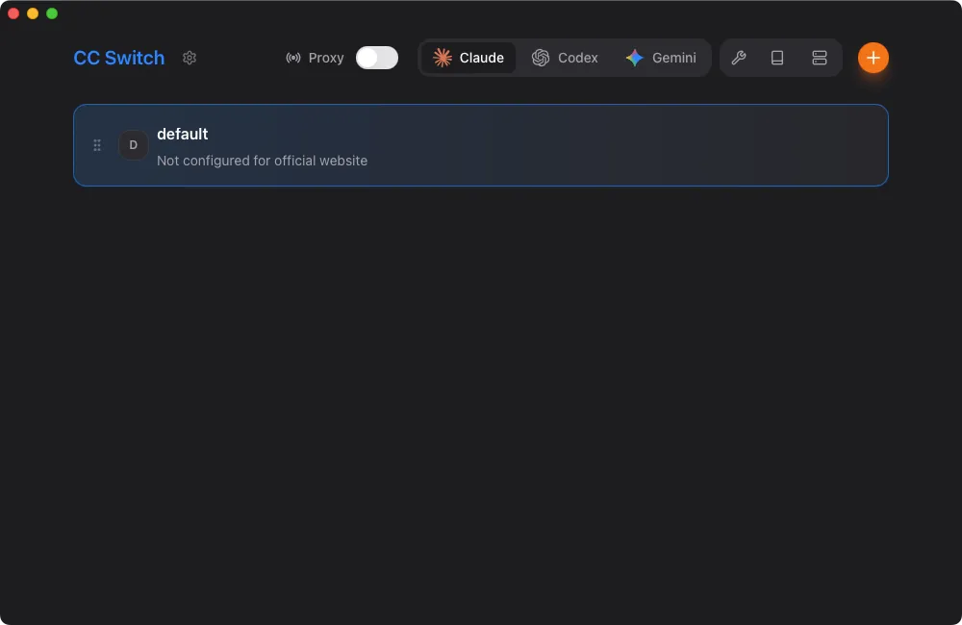Close the window with red button

click(13, 13)
